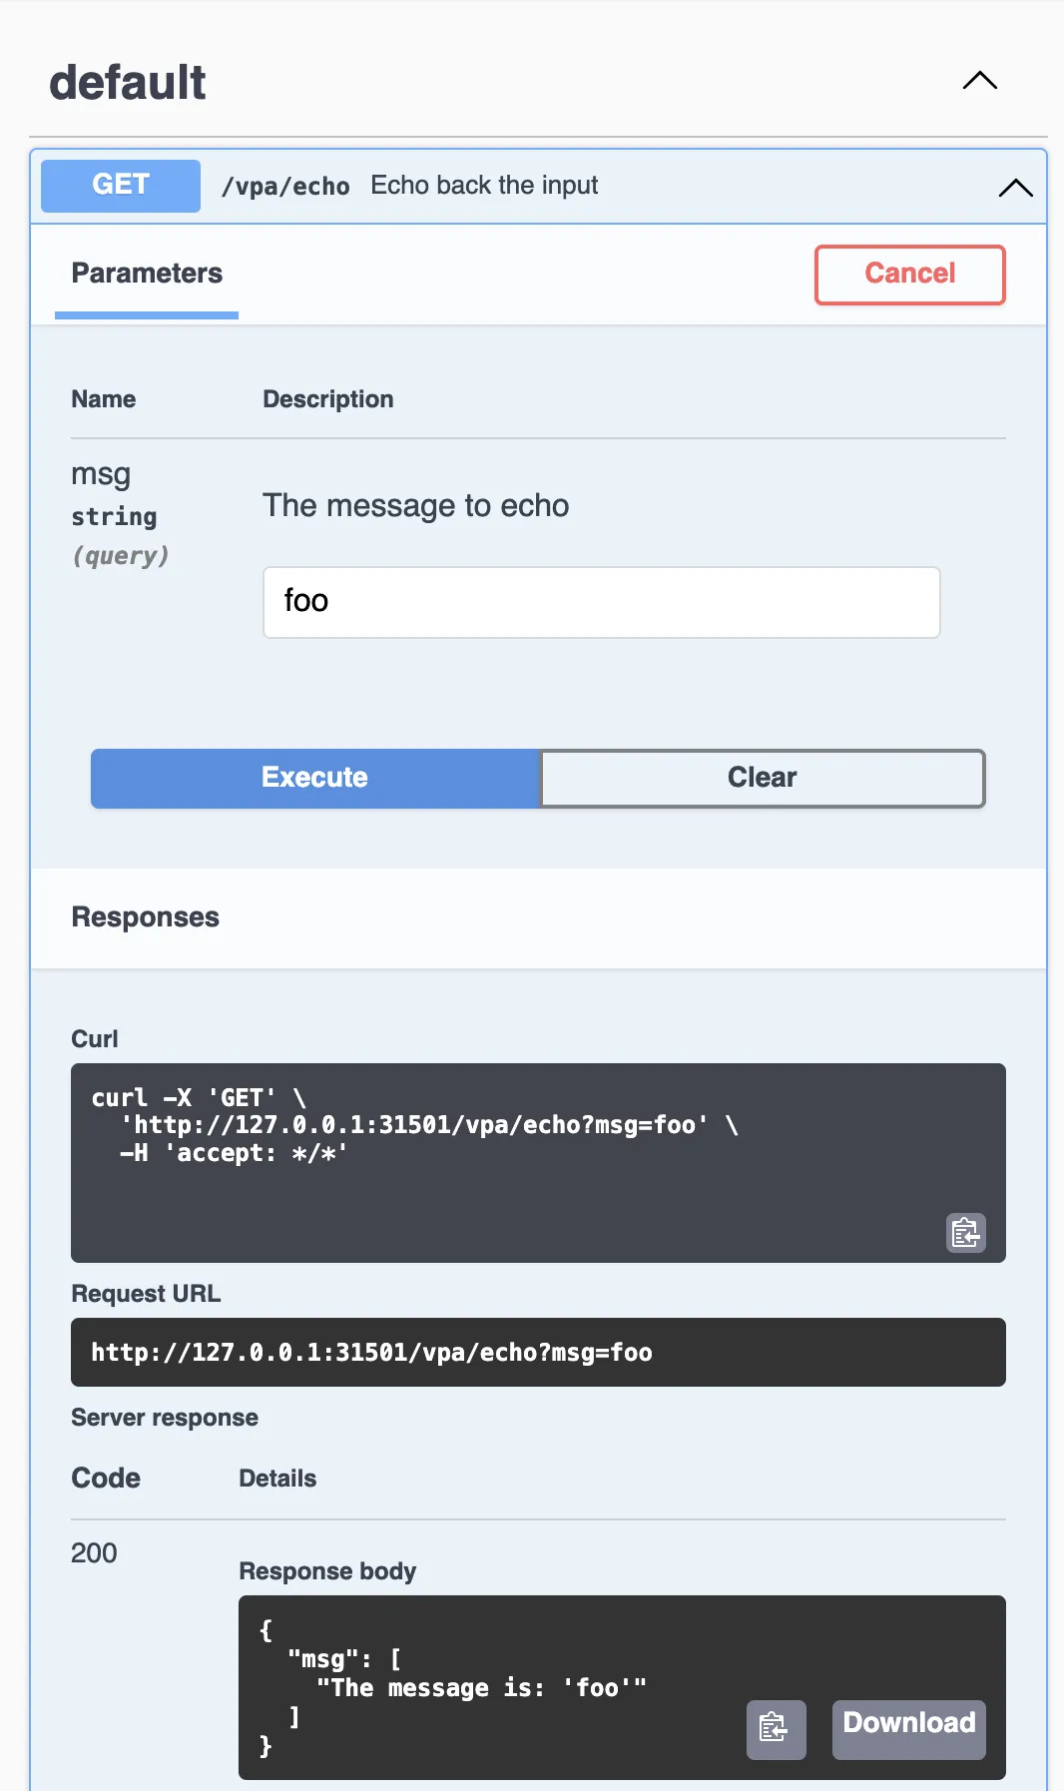Copy the response body to clipboard
The image size is (1064, 1791).
[776, 1729]
